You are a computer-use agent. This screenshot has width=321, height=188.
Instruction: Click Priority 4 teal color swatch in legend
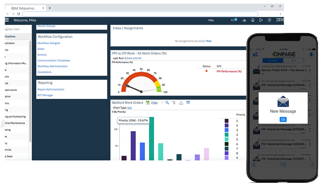pos(226,135)
